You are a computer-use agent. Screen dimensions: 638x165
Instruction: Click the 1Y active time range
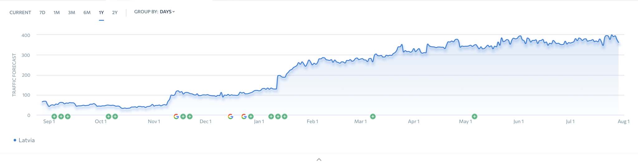[x=101, y=12]
